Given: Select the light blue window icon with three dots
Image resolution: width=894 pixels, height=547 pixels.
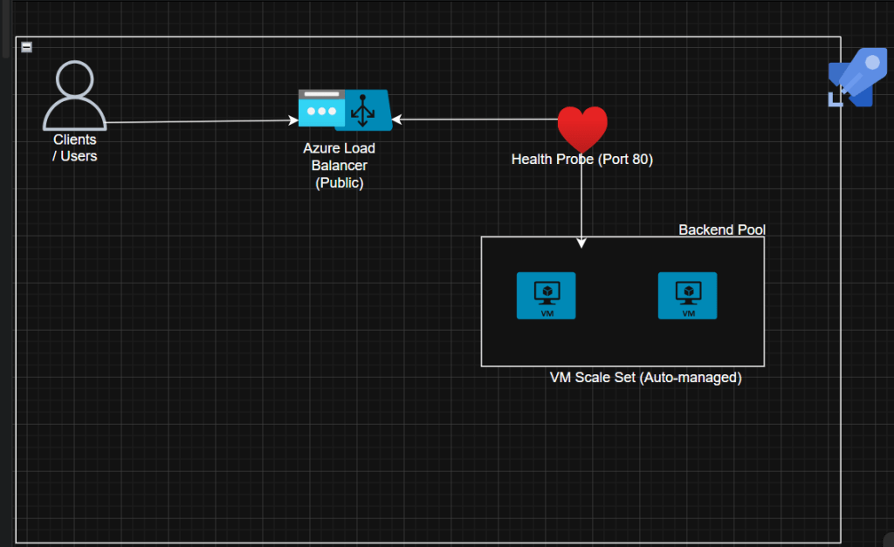Looking at the screenshot, I should 321,110.
